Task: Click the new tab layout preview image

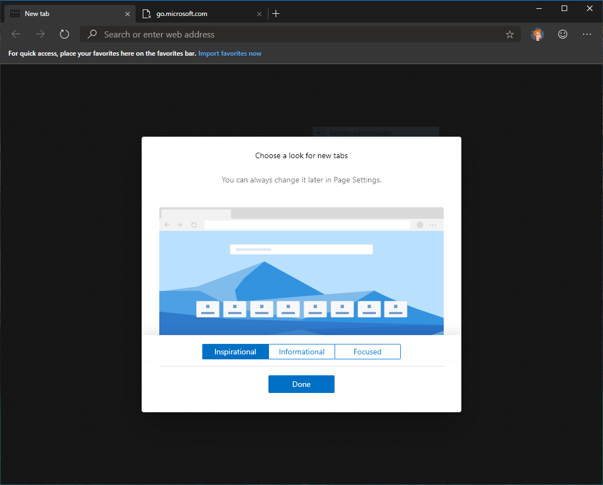Action: pyautogui.click(x=301, y=271)
